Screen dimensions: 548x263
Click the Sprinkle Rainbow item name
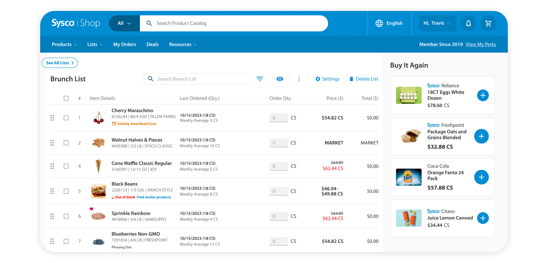click(x=131, y=213)
